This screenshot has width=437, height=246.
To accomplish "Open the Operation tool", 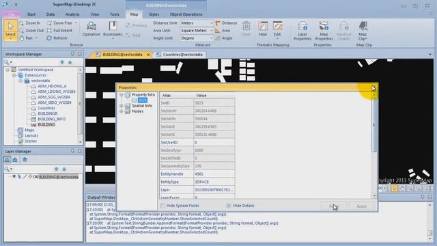I will pos(91,29).
